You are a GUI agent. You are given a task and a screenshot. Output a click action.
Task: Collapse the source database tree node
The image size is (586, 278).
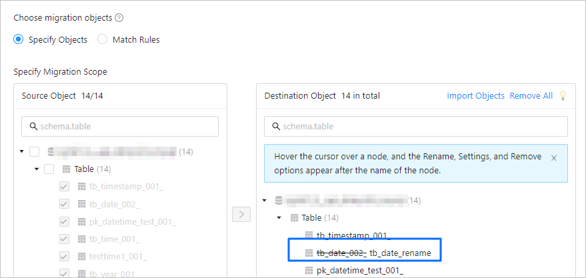pyautogui.click(x=23, y=152)
